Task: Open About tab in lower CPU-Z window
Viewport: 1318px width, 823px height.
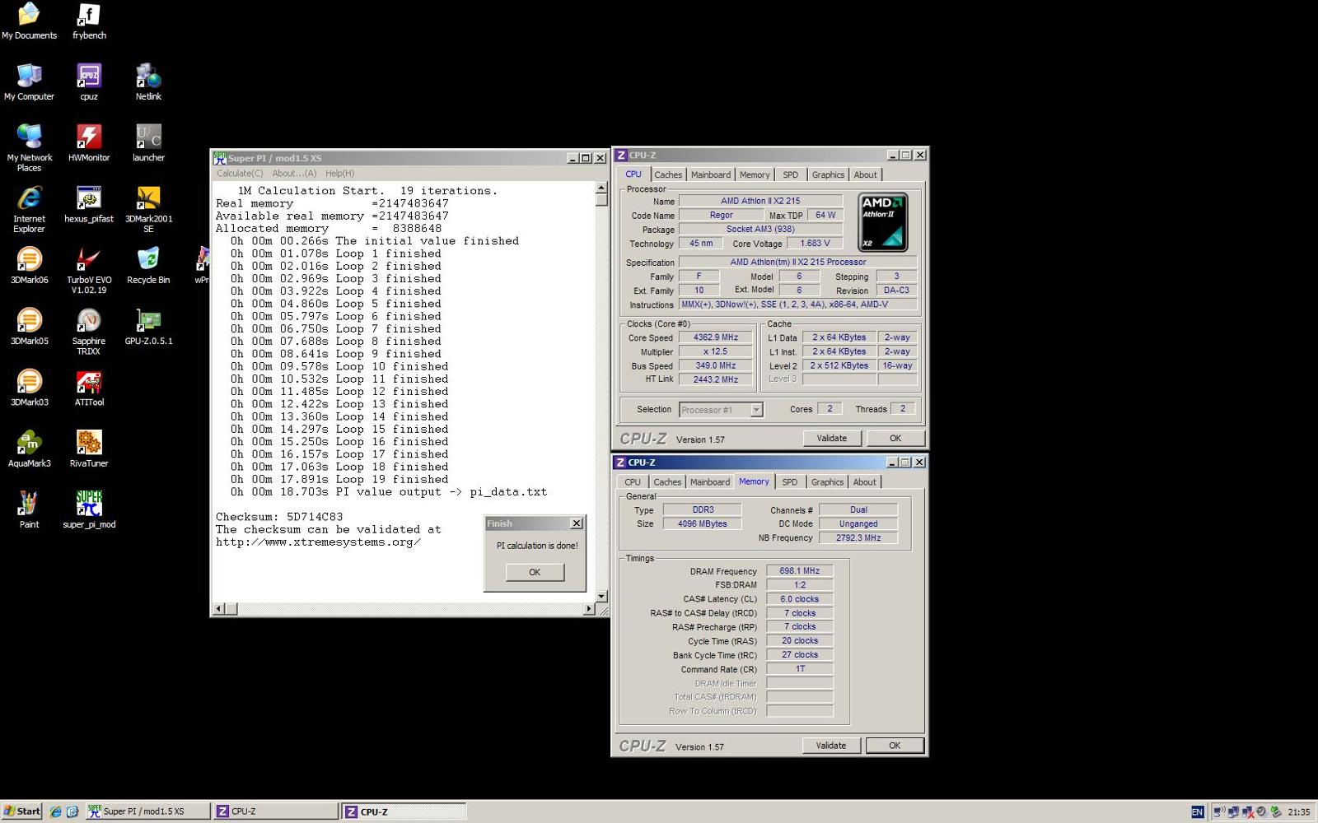Action: pyautogui.click(x=864, y=482)
